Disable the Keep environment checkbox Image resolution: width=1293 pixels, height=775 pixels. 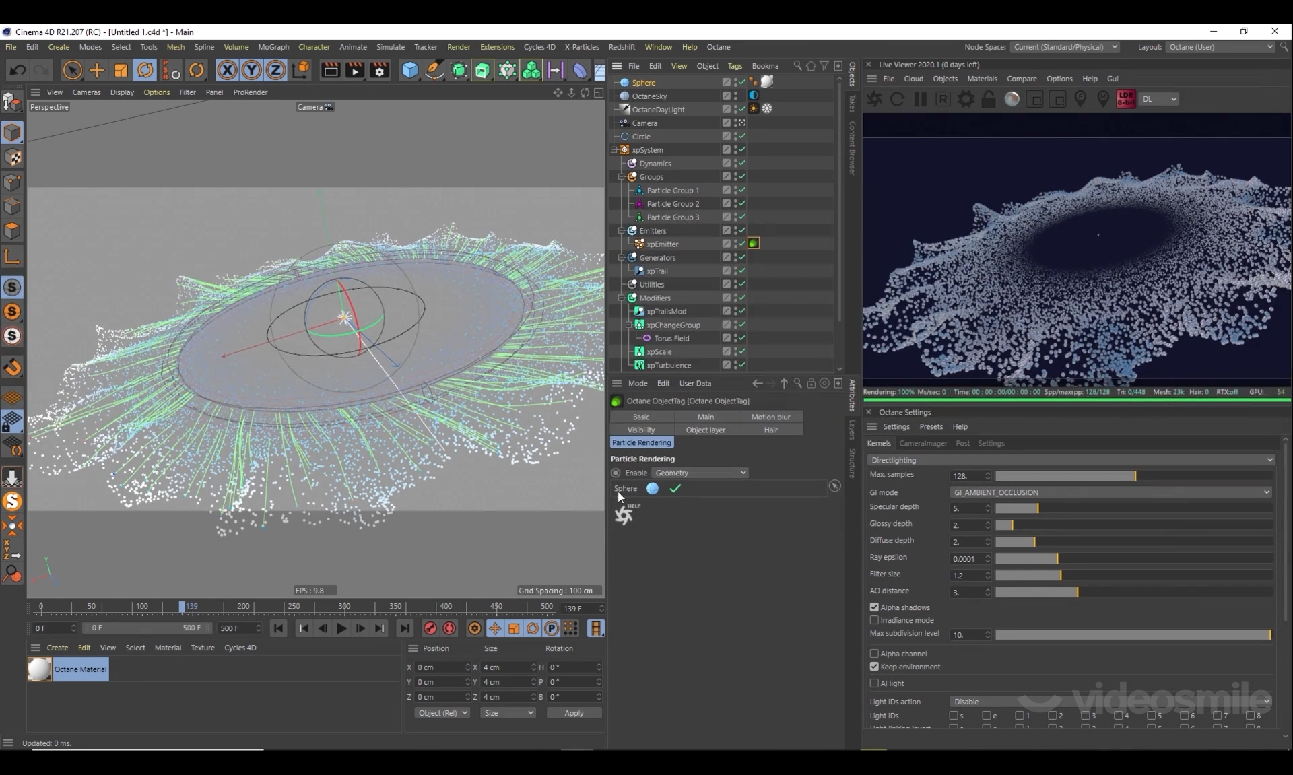click(x=874, y=667)
